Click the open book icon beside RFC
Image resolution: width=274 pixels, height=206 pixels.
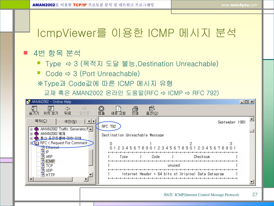point(37,143)
